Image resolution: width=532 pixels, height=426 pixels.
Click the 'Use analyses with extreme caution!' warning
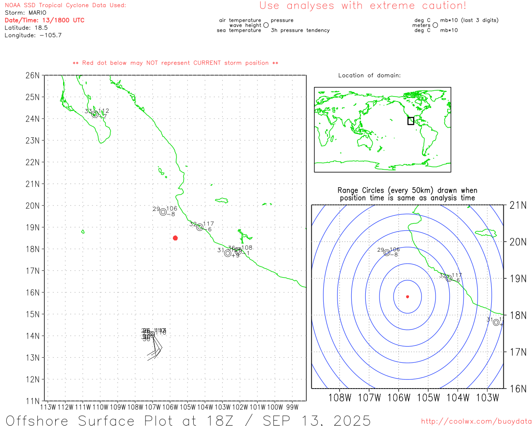363,6
